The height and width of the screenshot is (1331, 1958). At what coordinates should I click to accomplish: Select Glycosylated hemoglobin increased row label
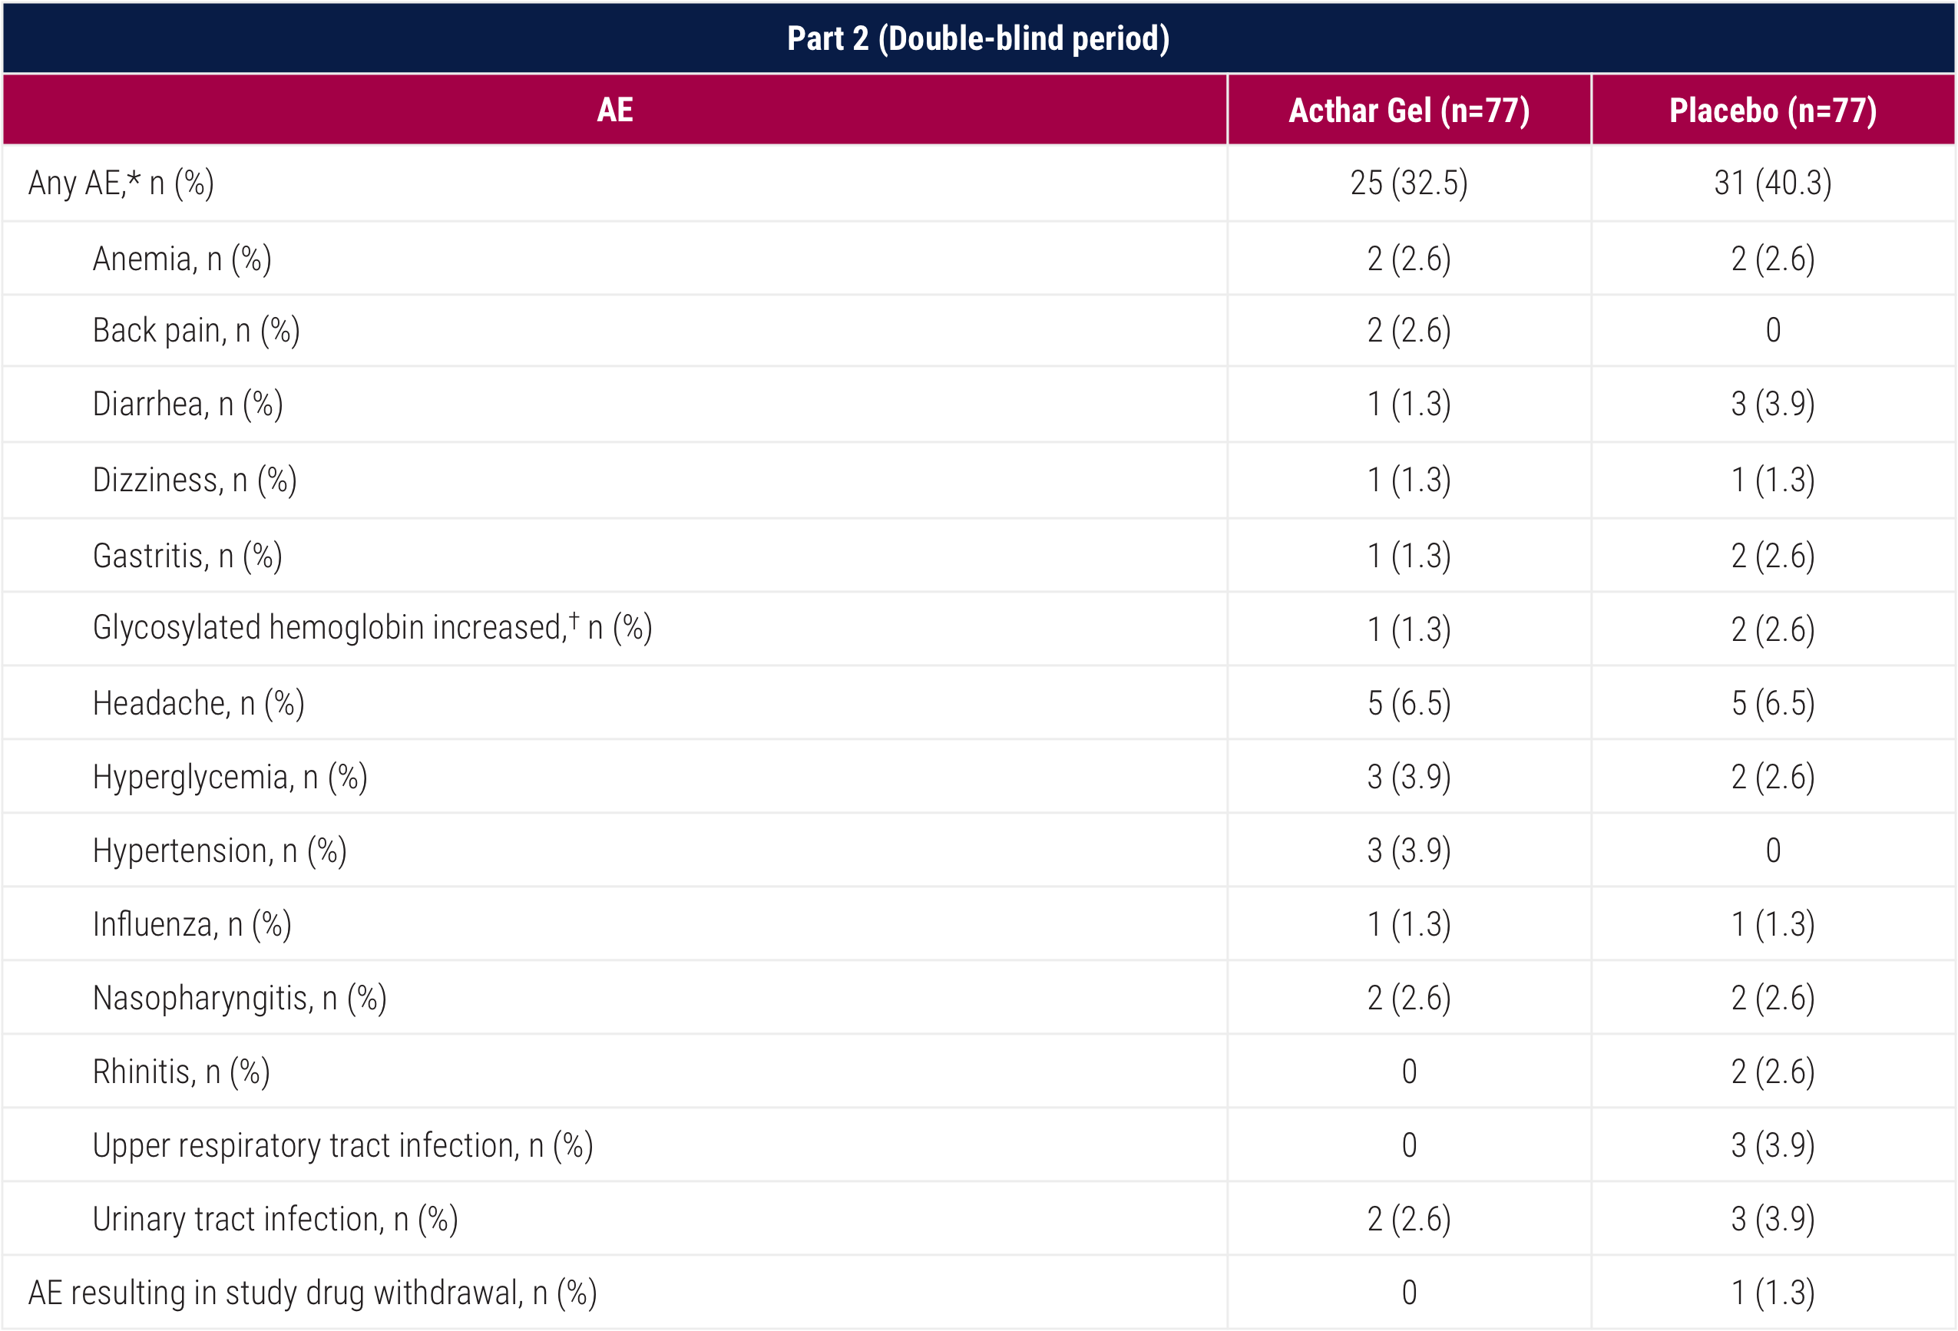tap(372, 628)
